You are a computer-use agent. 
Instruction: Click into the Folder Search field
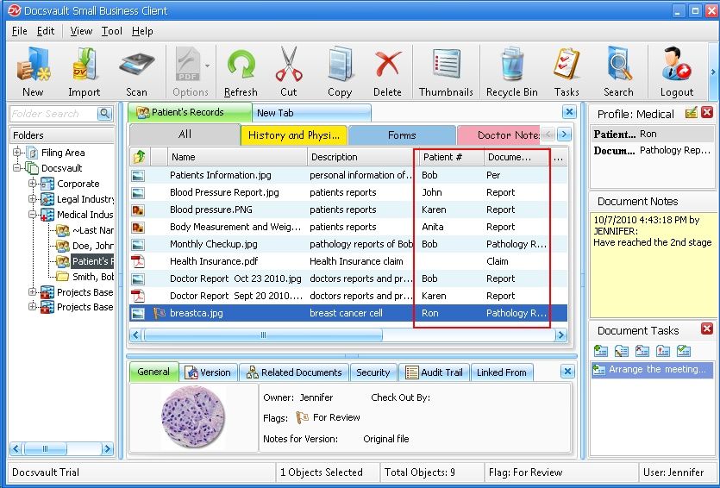[53, 114]
